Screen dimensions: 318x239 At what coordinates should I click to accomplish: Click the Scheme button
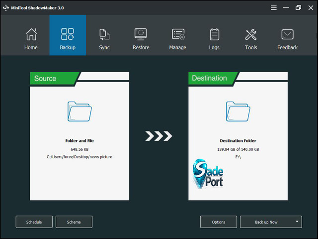pyautogui.click(x=74, y=222)
